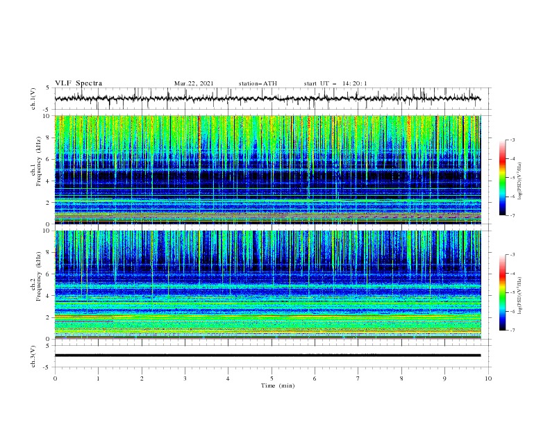The width and height of the screenshot is (550, 425).
Task: Click the "station=ATH" label
Action: tap(258, 83)
